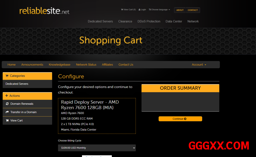Select Knowledgebase in the navigation bar
This screenshot has width=256, height=157.
pos(59,64)
